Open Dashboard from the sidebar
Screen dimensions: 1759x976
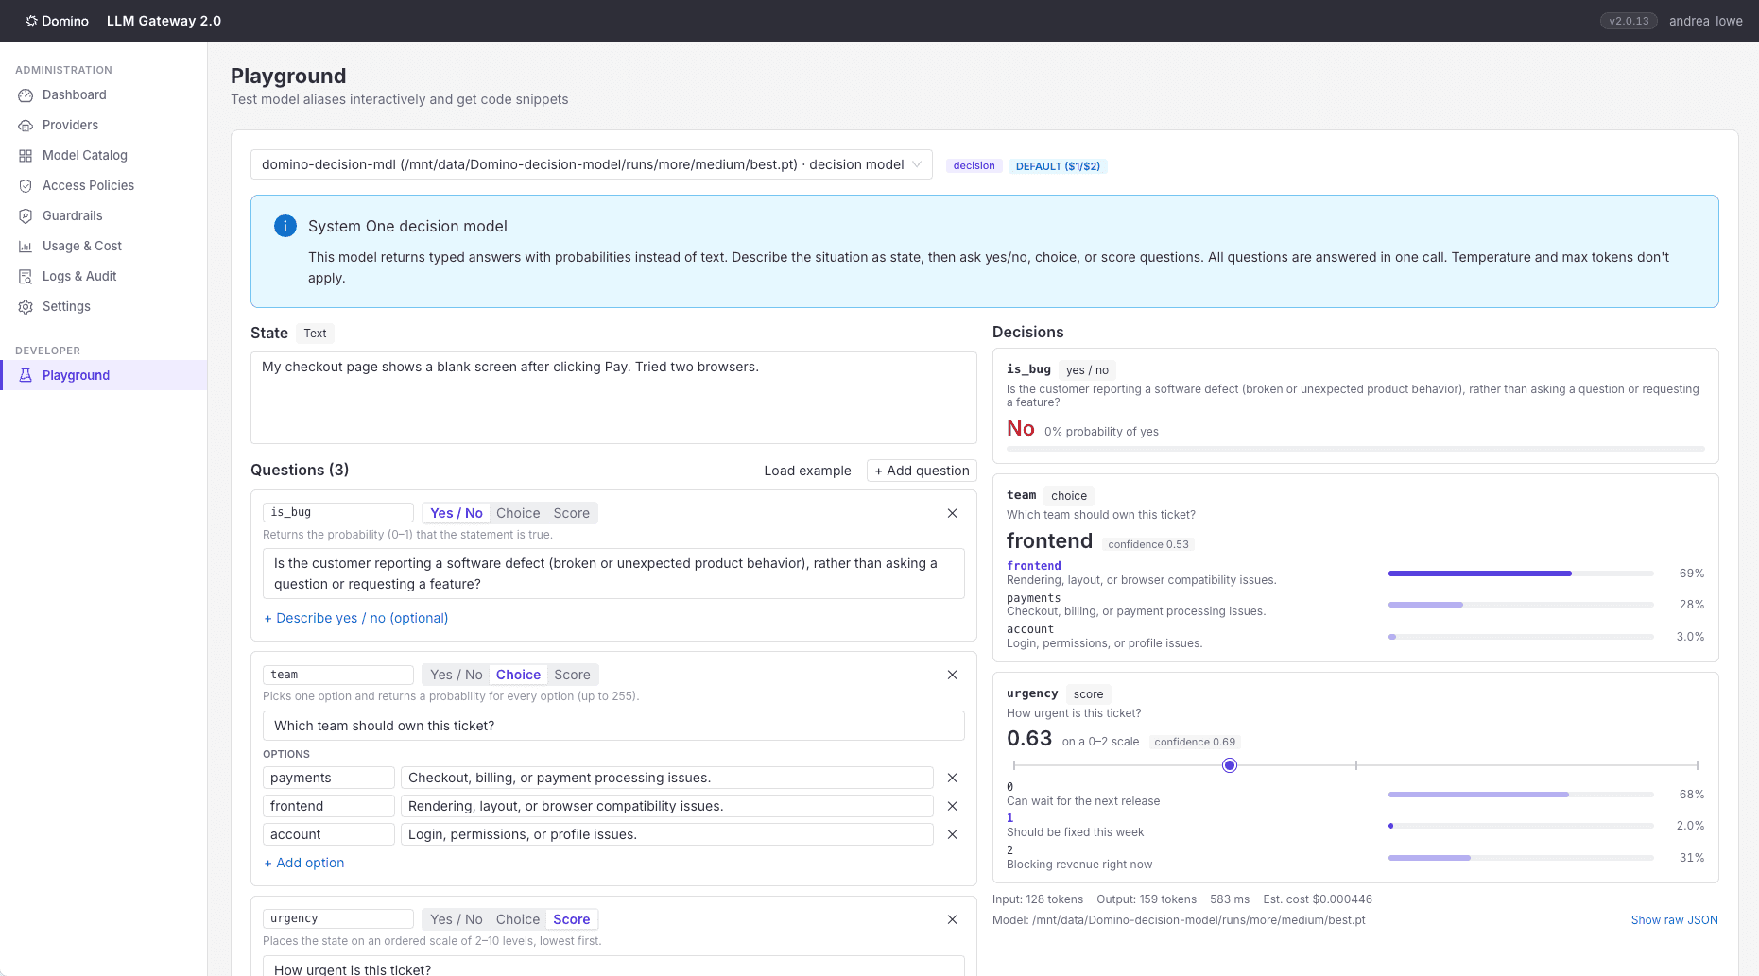tap(74, 94)
